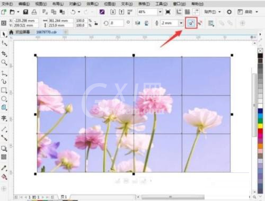Toggle Show rulers in the toolbar
This screenshot has height=201, width=265.
tap(179, 12)
